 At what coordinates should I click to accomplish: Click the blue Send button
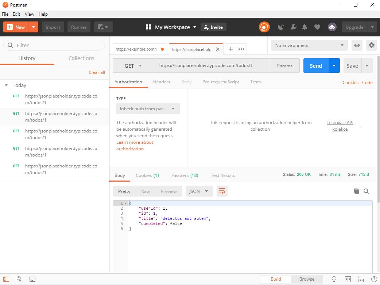coord(316,66)
